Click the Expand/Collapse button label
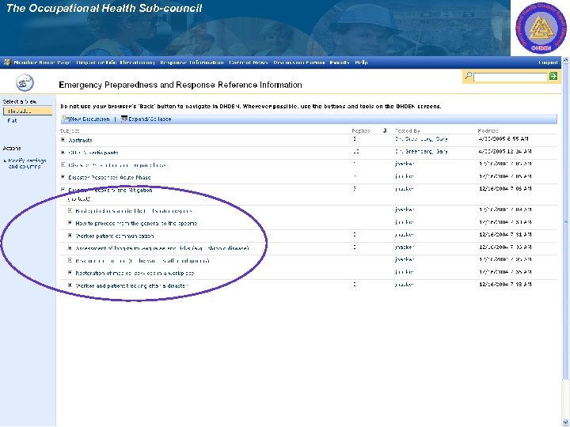This screenshot has height=427, width=570. click(150, 119)
